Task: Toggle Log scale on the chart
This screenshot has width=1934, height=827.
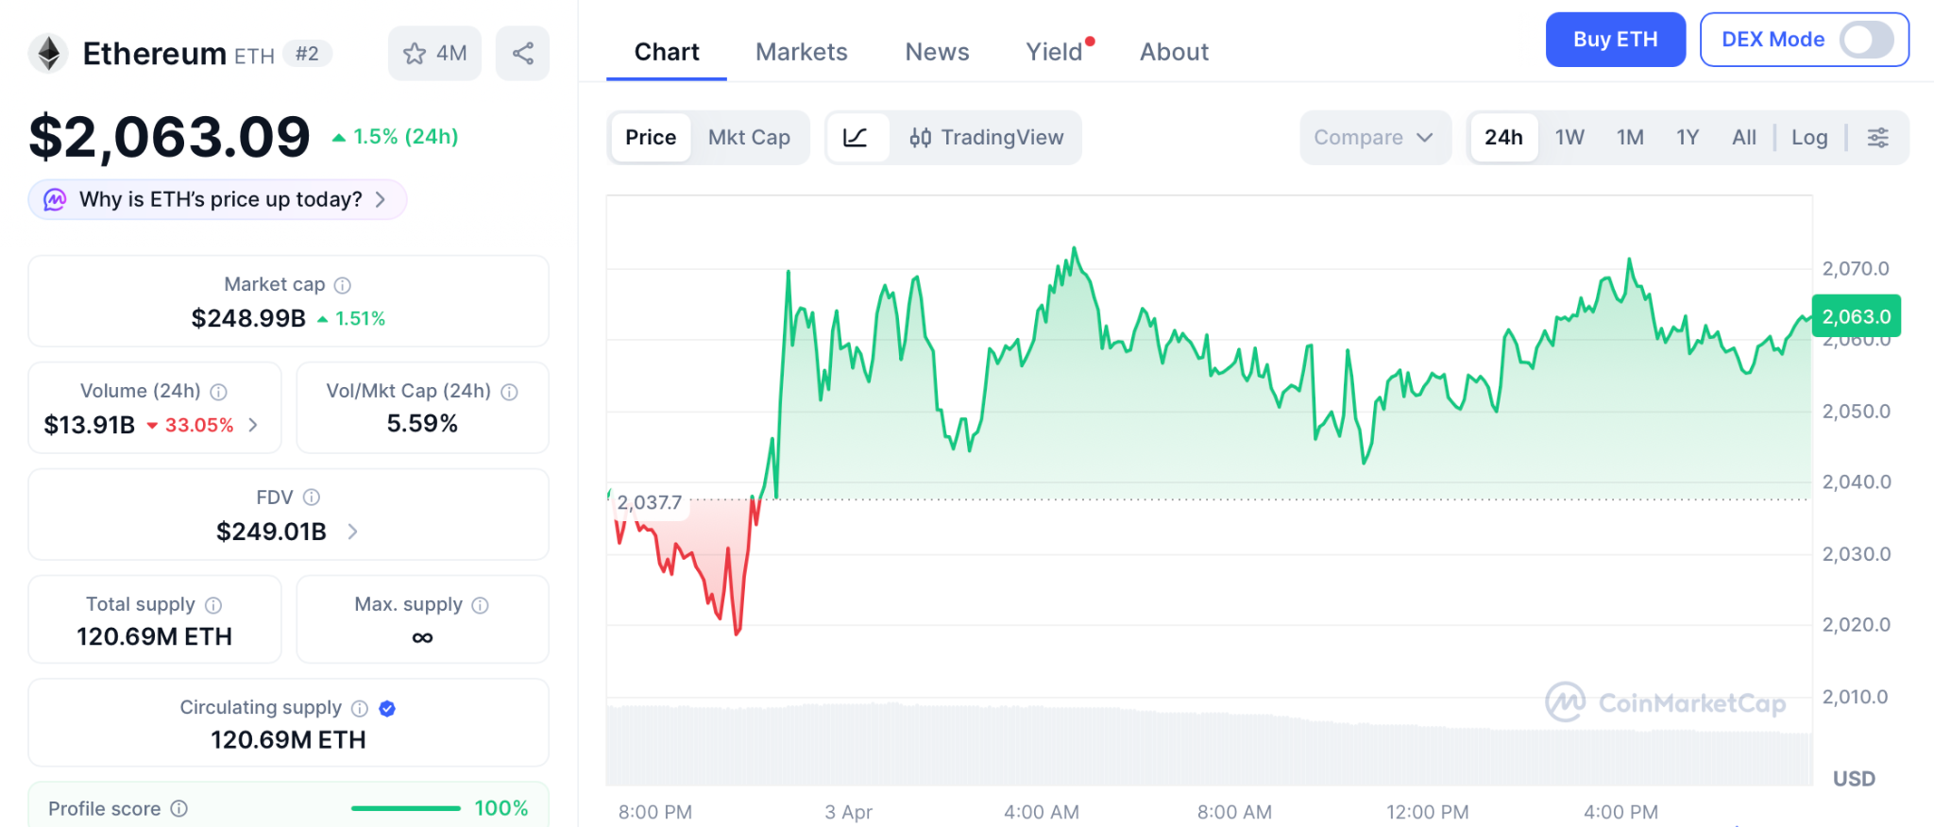Action: coord(1808,138)
